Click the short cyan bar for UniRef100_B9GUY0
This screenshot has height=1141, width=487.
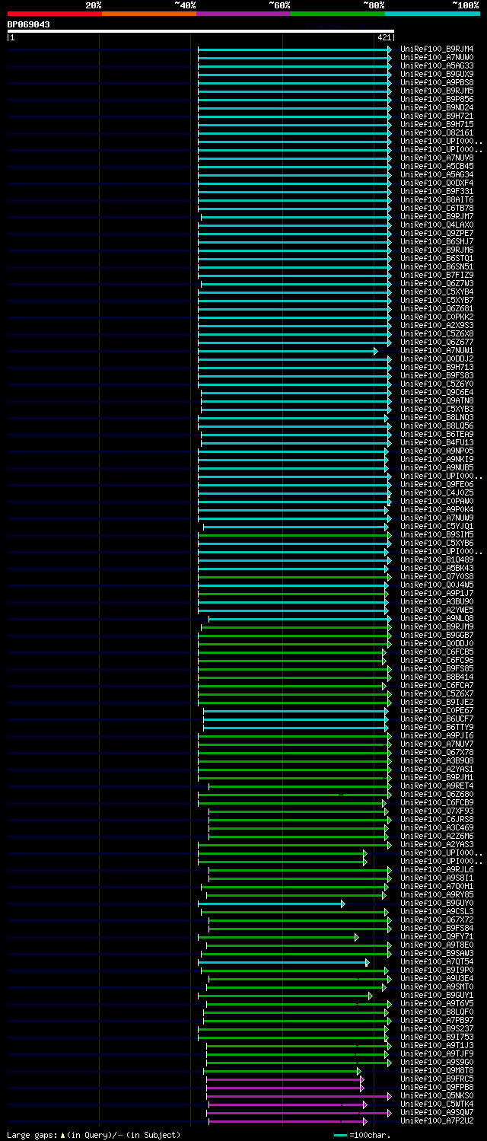[x=271, y=904]
